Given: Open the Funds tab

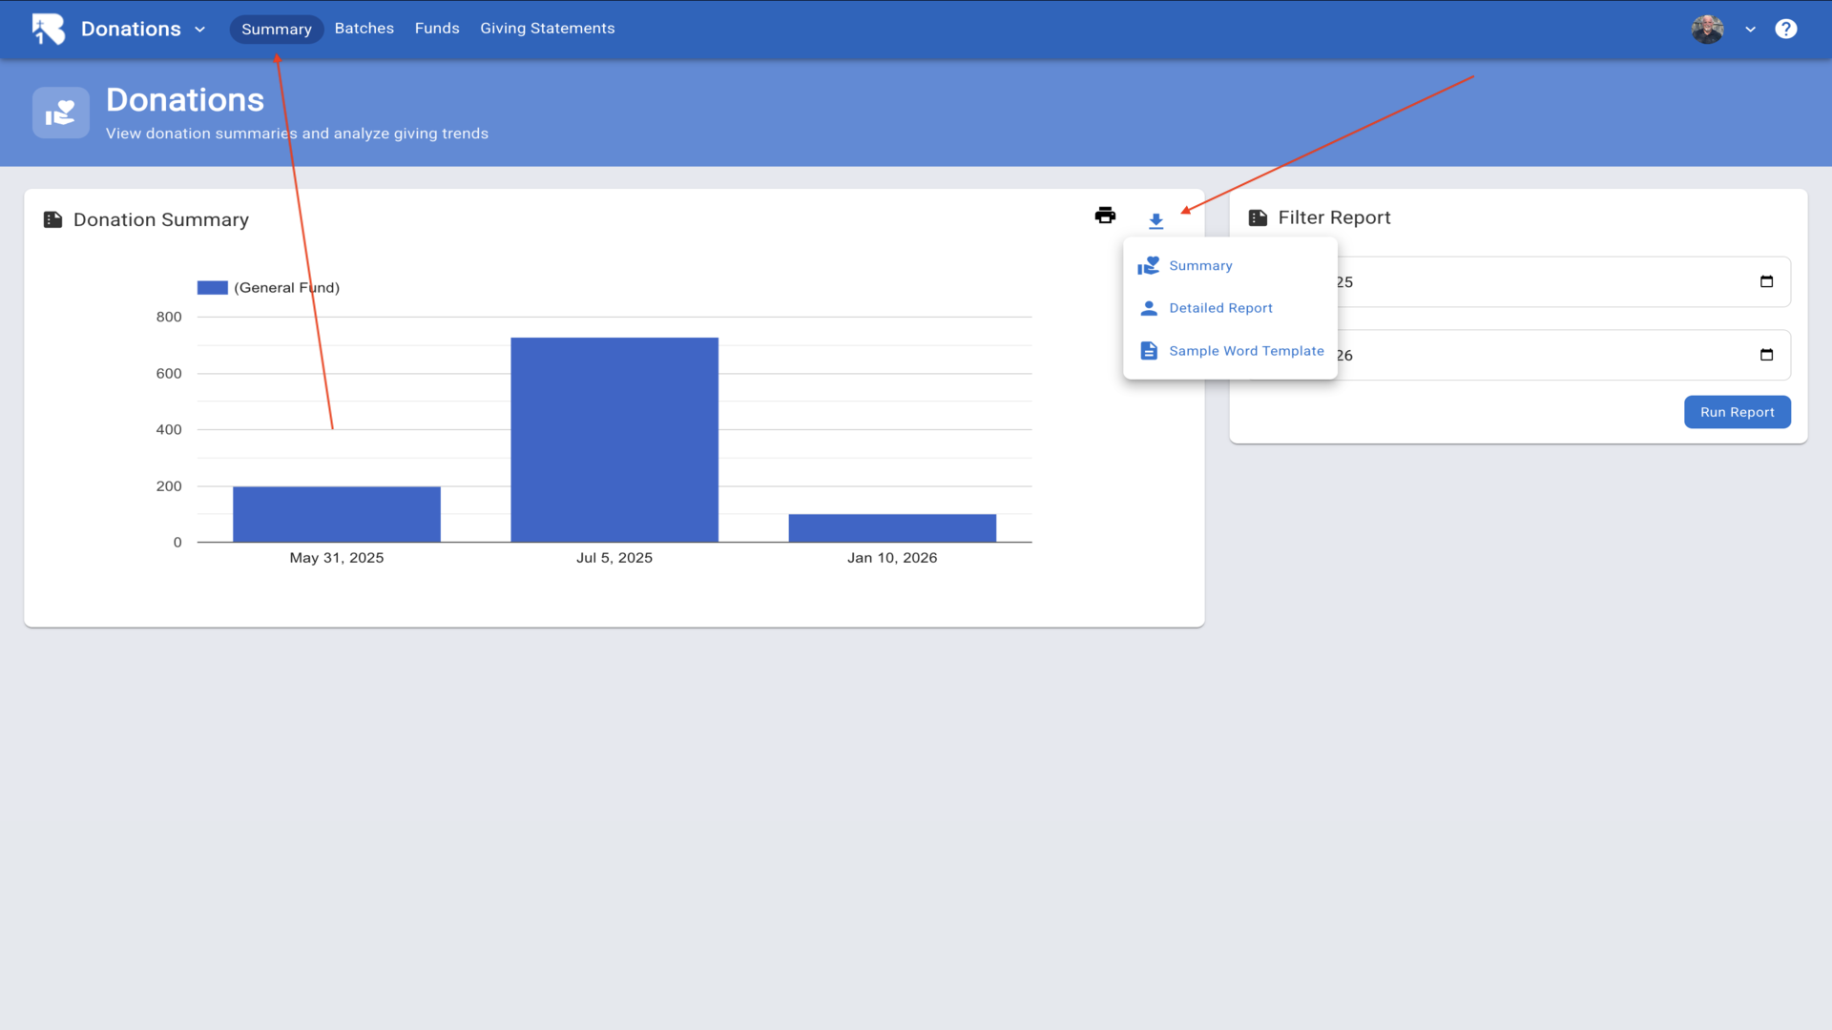Looking at the screenshot, I should 437,29.
